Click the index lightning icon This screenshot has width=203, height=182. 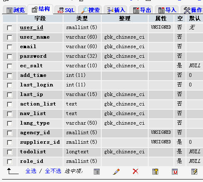pos(194,172)
